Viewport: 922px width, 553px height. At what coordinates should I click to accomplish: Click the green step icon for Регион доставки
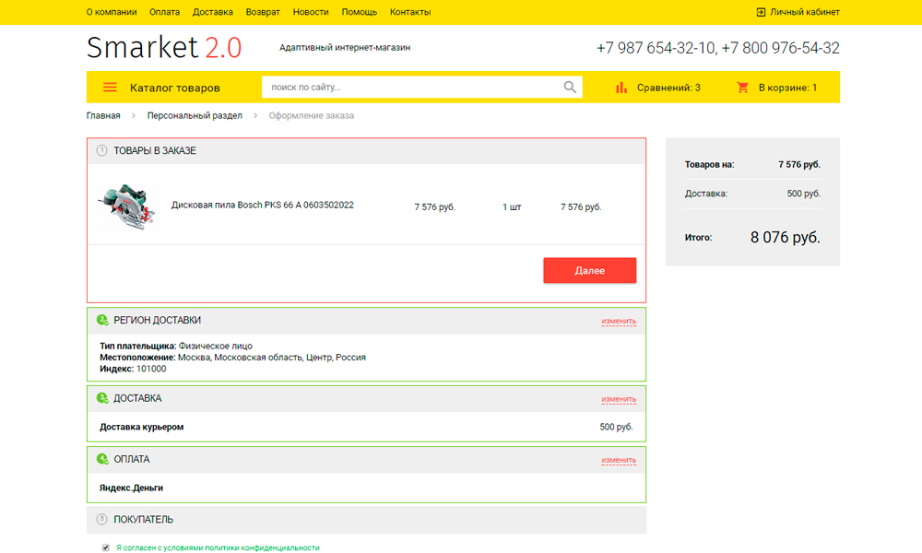click(x=102, y=320)
